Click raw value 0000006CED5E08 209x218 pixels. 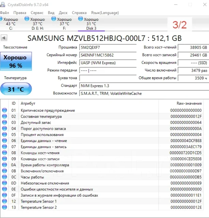(186, 159)
